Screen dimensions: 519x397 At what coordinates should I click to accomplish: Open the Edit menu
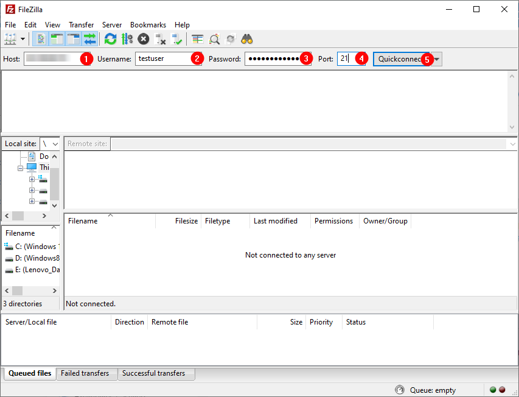coord(30,25)
